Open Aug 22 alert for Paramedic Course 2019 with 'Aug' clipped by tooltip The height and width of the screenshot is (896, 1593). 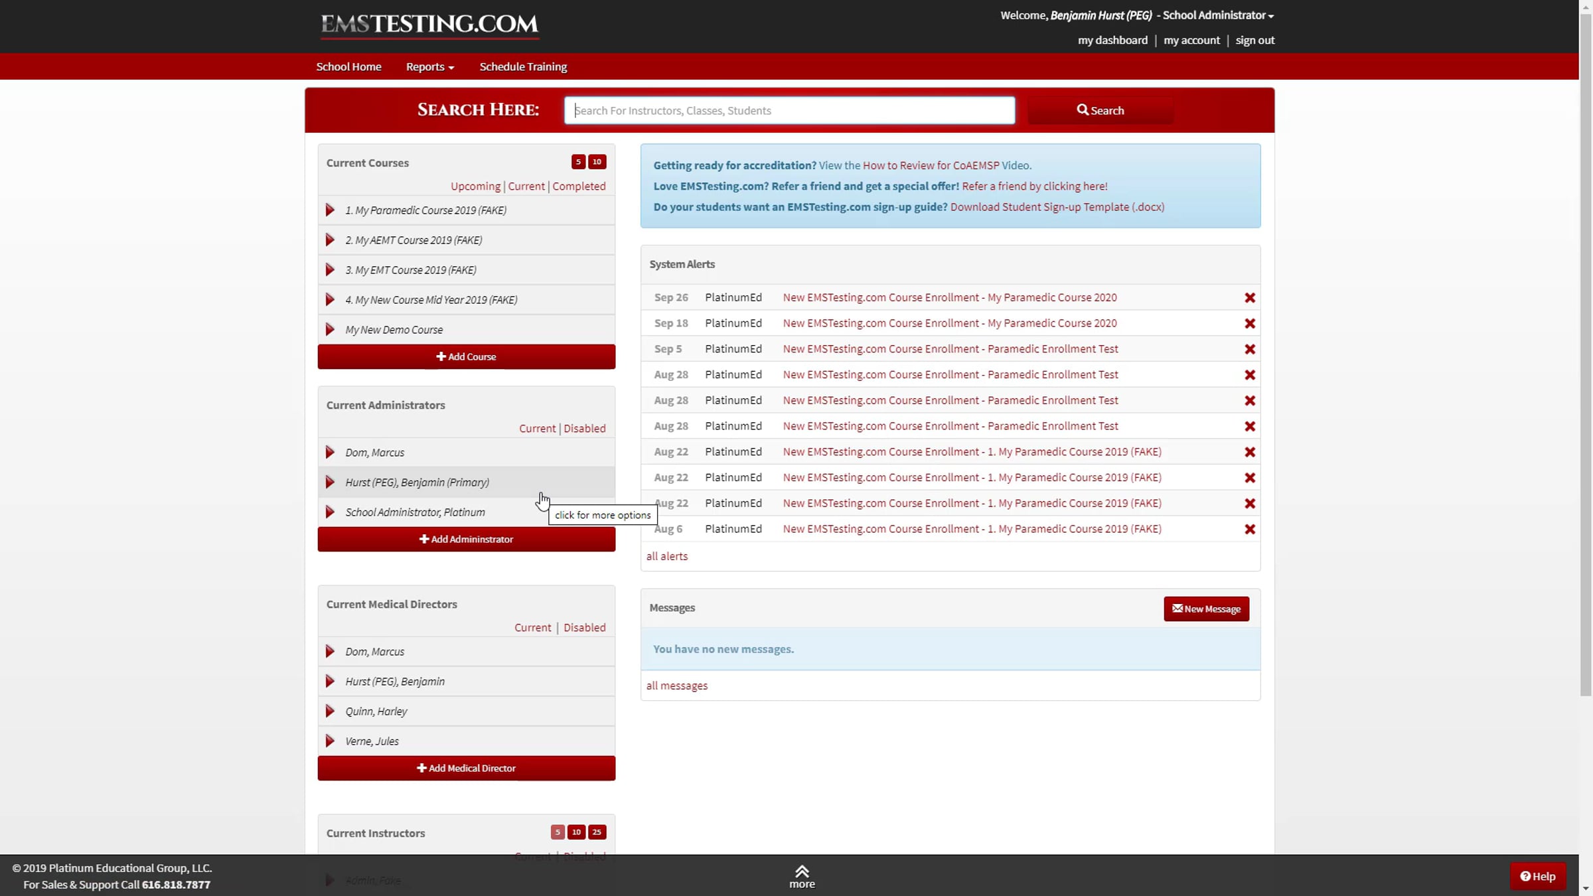pos(972,503)
